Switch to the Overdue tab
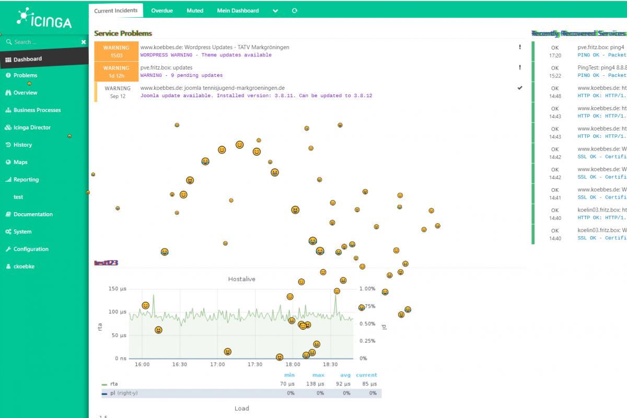Image resolution: width=627 pixels, height=418 pixels. click(x=162, y=10)
